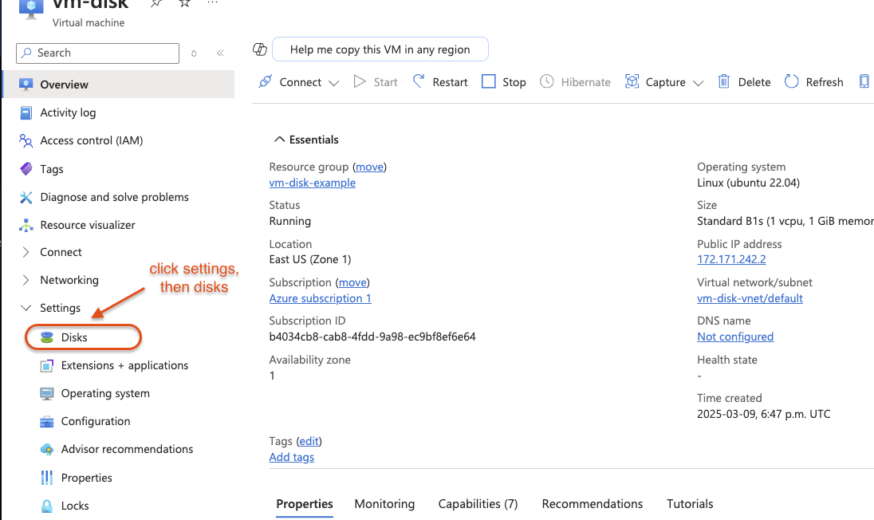The image size is (874, 520).
Task: Click the Linux (ubuntu 22.04) text
Action: pyautogui.click(x=748, y=183)
